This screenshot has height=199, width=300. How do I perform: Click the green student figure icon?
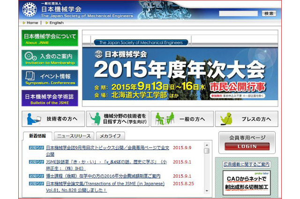(x=95, y=119)
